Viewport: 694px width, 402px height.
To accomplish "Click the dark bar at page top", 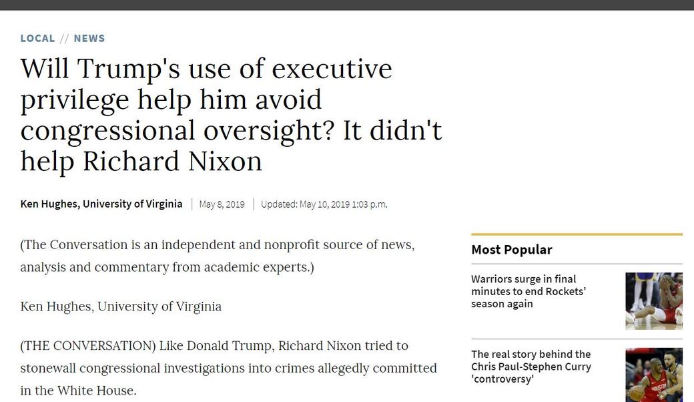I will coord(347,5).
